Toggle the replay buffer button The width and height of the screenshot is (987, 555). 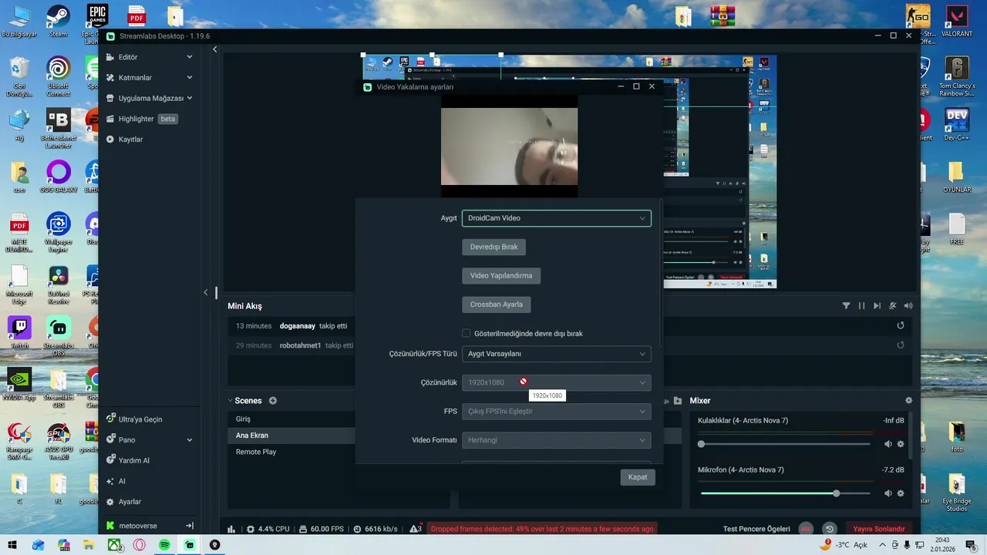[829, 529]
